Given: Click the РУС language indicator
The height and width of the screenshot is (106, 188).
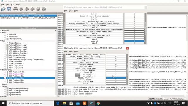Looking at the screenshot, I should pyautogui.click(x=169, y=103).
